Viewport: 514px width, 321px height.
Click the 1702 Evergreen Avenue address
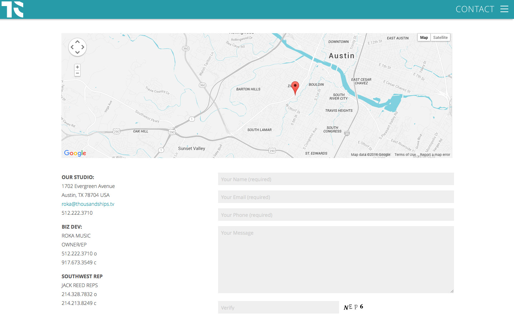pyautogui.click(x=88, y=186)
